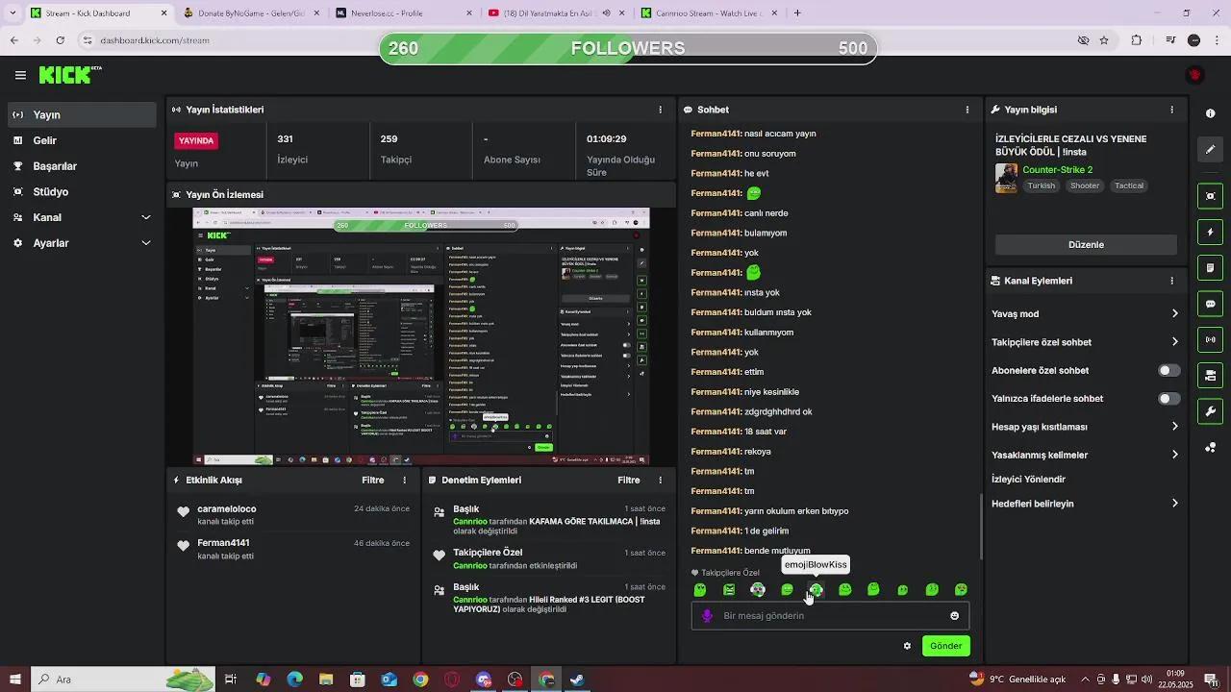Click the Gönder send button
1231x692 pixels.
(945, 646)
